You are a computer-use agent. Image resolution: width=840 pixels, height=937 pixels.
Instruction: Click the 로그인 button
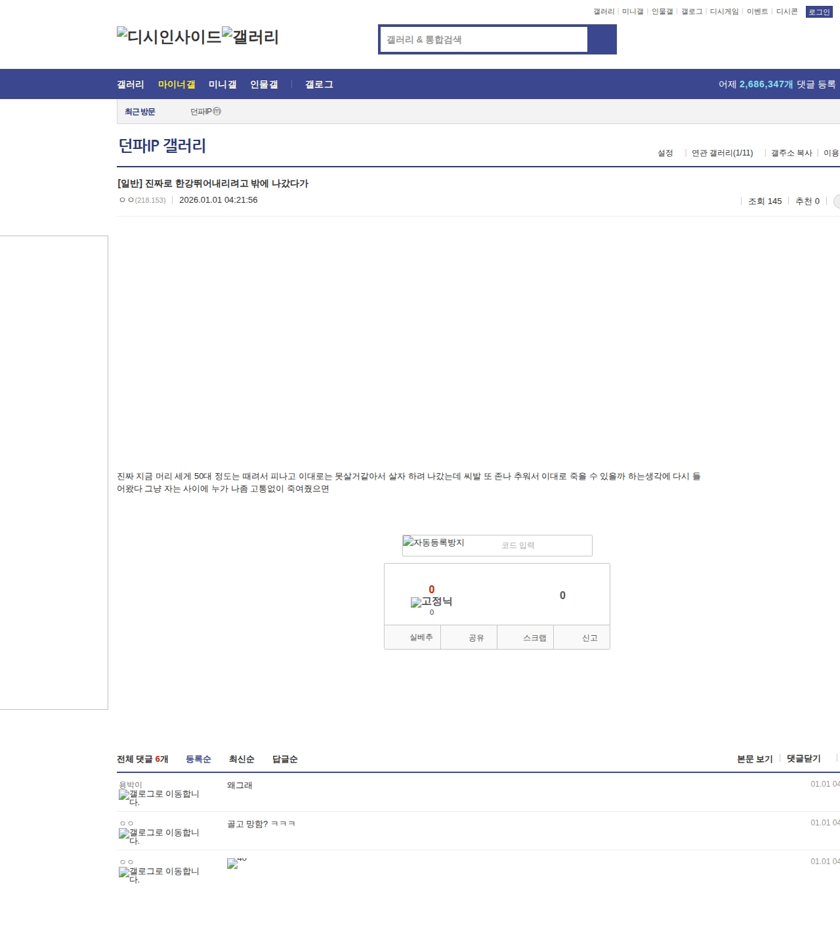point(818,12)
